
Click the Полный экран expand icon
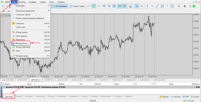(x=13, y=56)
